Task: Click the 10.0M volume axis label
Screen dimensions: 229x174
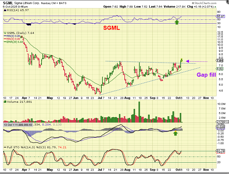Action: (x=221, y=104)
